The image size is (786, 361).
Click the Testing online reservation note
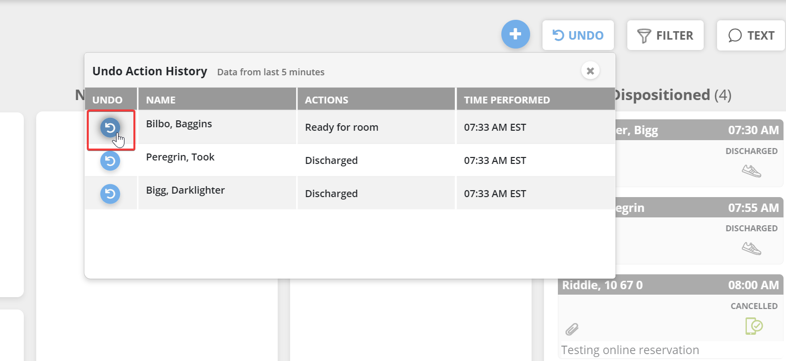tap(630, 350)
